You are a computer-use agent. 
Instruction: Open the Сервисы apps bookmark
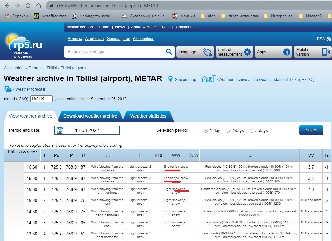coord(16,16)
